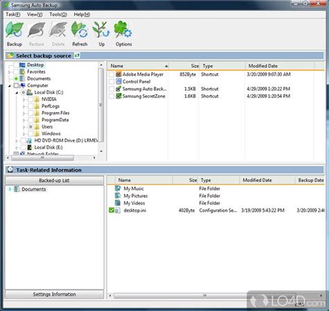
Task: Click the Adobe Media Player file icon
Action: 119,74
